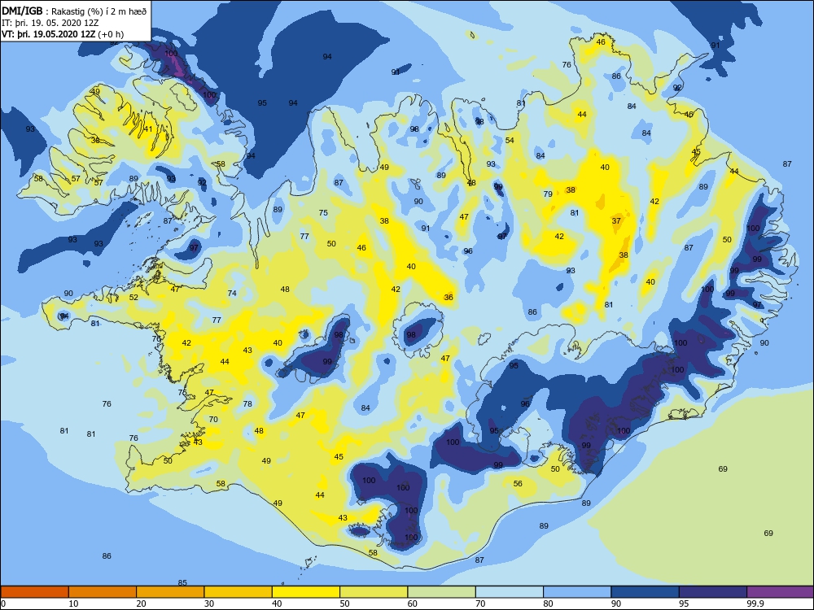Click the amber 30–40 legend color box
Viewport: 814px width, 610px height.
click(239, 592)
